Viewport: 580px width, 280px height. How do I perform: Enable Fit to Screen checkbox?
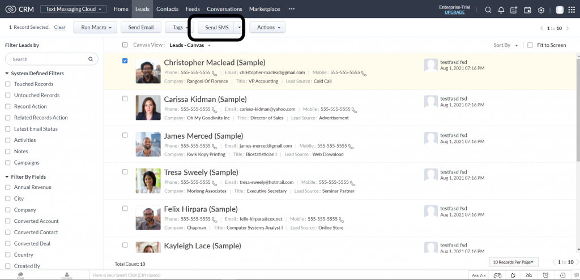click(530, 45)
